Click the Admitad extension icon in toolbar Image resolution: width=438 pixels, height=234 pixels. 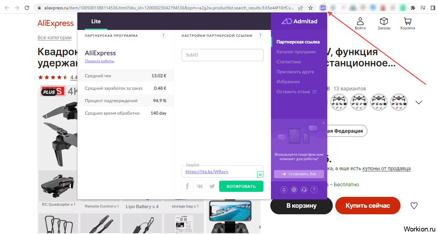pos(323,8)
